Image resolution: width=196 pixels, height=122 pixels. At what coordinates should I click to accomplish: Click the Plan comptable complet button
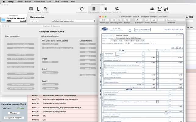[x=21, y=85]
